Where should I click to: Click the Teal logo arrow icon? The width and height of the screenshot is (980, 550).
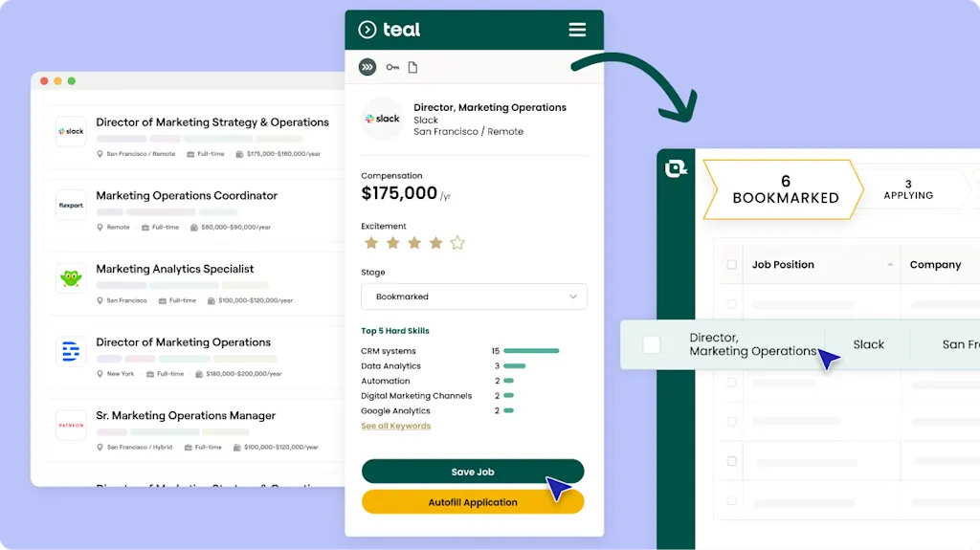click(x=367, y=30)
